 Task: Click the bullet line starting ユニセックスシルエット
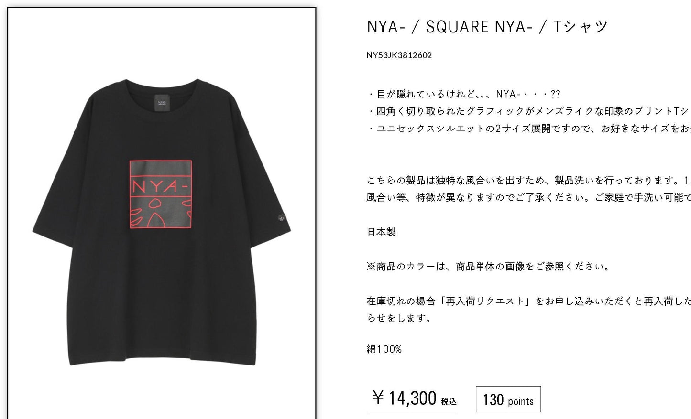(x=529, y=129)
